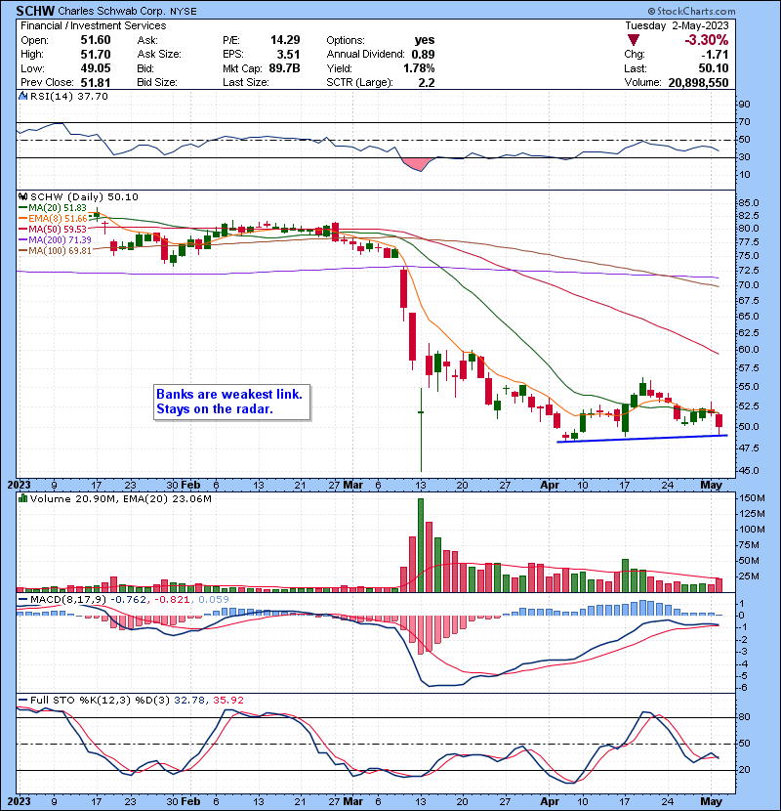Click the Options yes value
This screenshot has width=781, height=811.
[x=425, y=40]
